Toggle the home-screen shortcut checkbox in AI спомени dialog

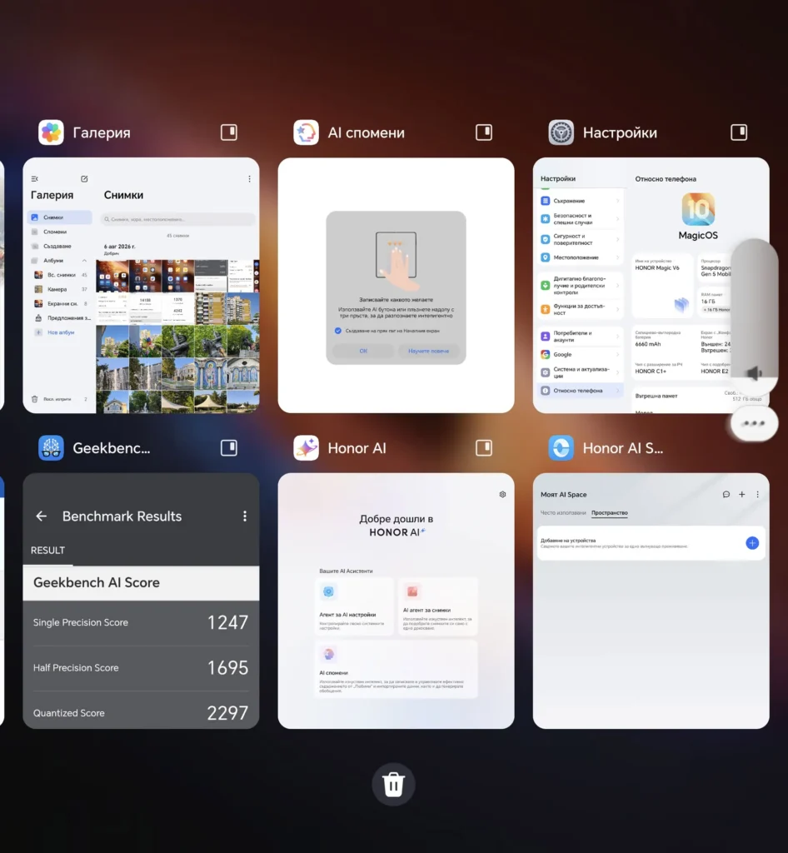[338, 331]
